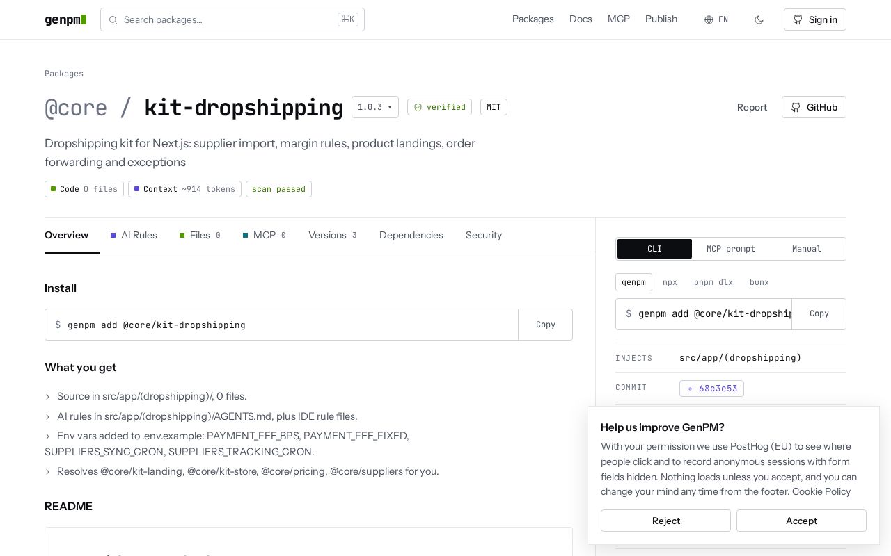Copy the Install command in Overview
891x556 pixels.
click(546, 325)
